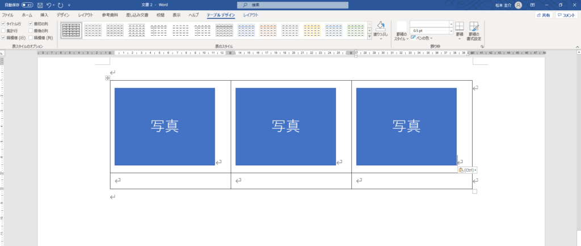Click the user account avatar icon
Screen dimensions: 581x246
pyautogui.click(x=519, y=5)
